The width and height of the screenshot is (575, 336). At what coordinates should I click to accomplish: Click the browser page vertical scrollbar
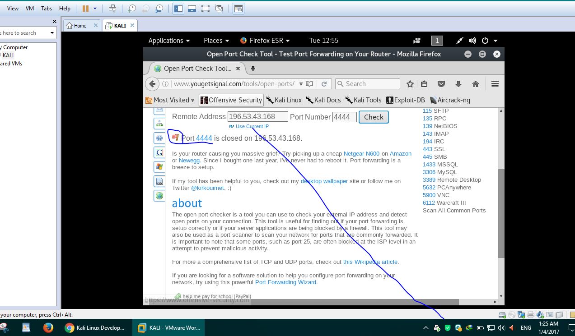tap(501, 212)
